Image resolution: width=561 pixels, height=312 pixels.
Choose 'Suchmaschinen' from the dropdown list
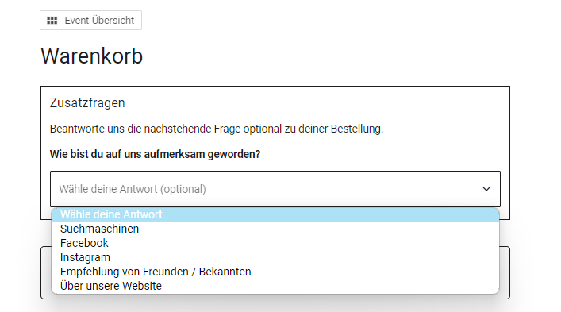pos(275,229)
